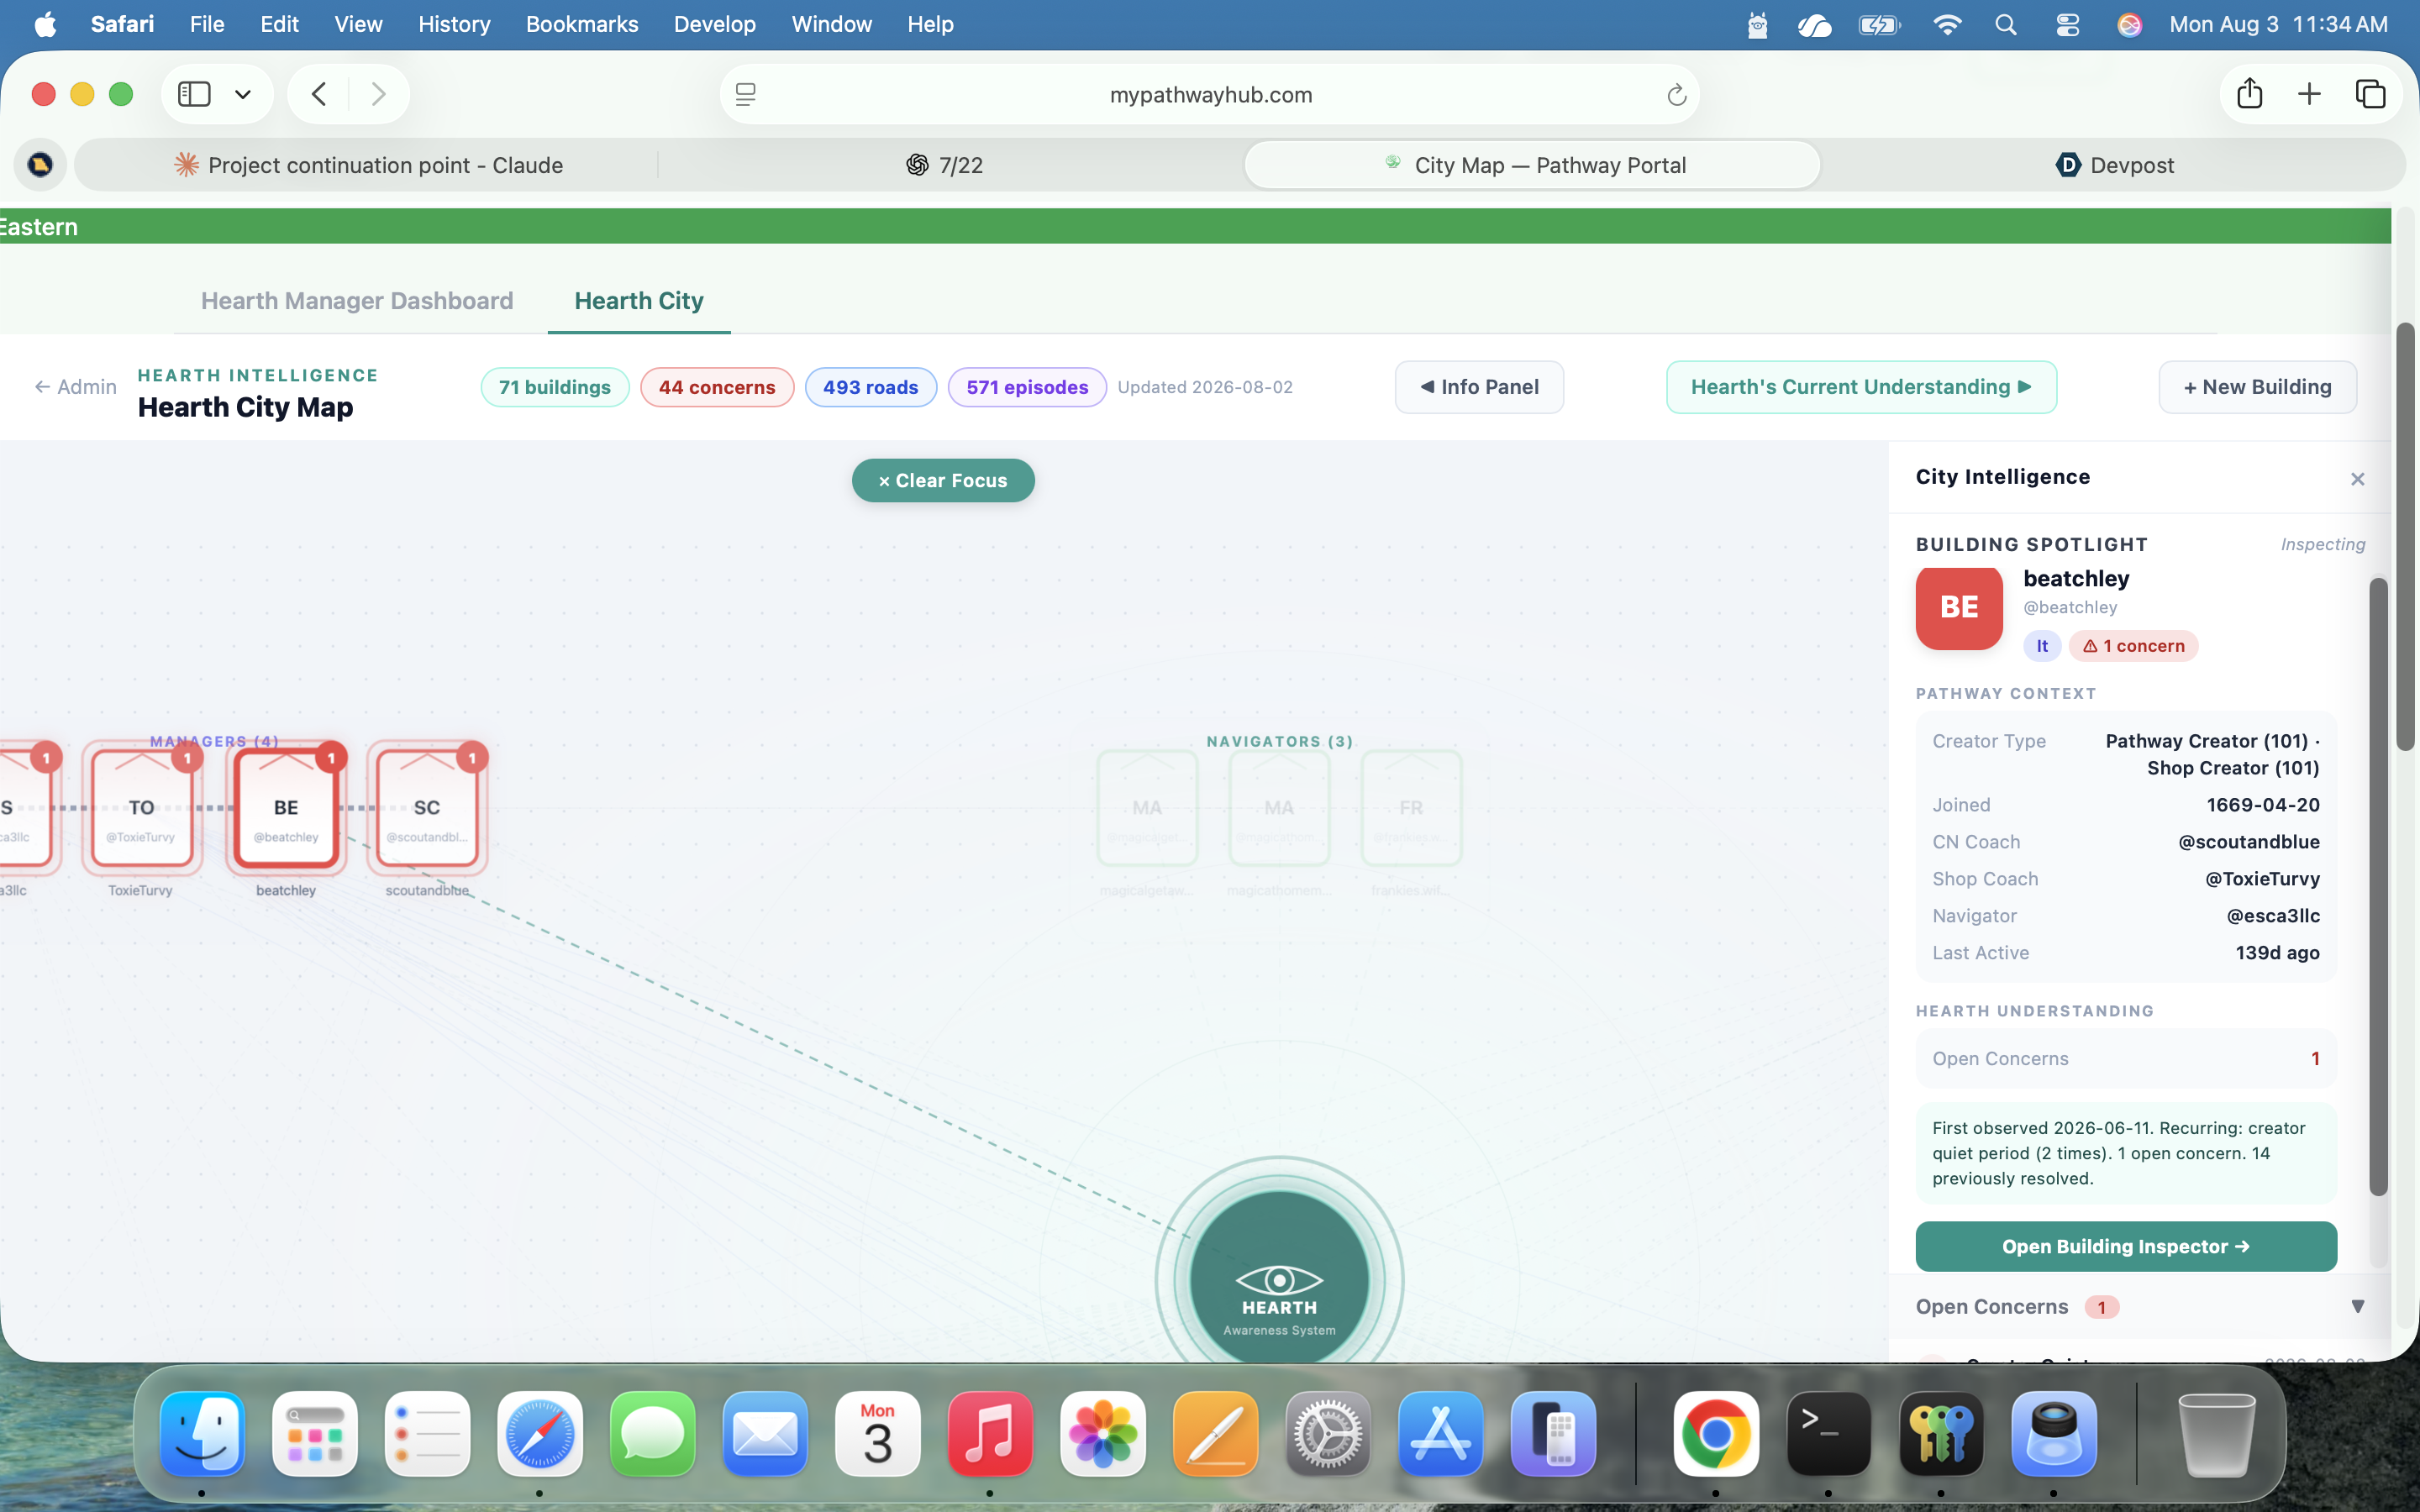Select the SC scoutandblue building node

[427, 809]
